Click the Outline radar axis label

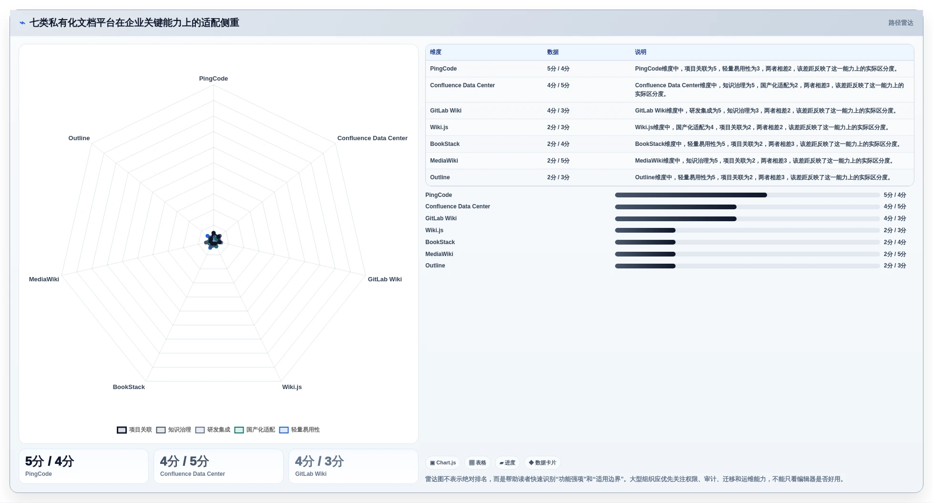79,138
